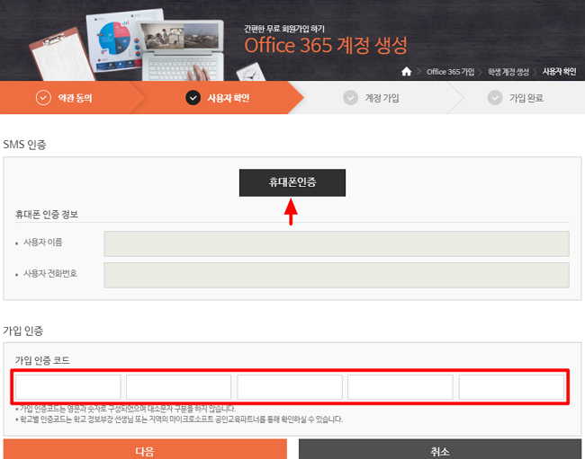Select the 사용자 확인 breadcrumb item
Viewport: 585px width, 459px height.
pyautogui.click(x=559, y=72)
